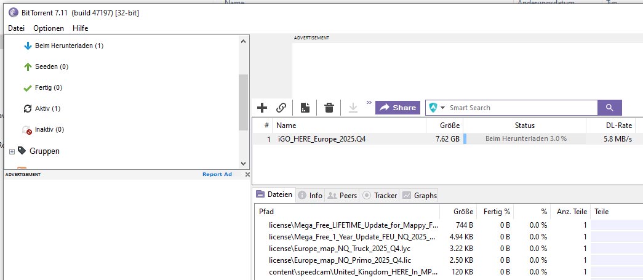643x280 pixels.
Task: Open the Hilfe menu
Action: pyautogui.click(x=81, y=28)
